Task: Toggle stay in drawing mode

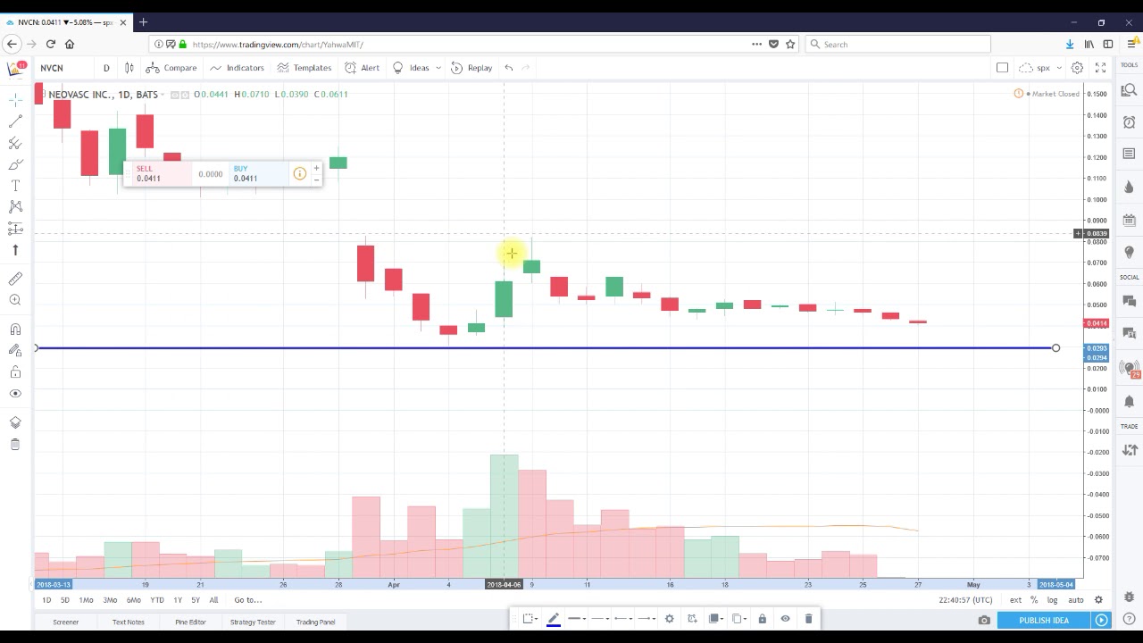Action: [15, 351]
